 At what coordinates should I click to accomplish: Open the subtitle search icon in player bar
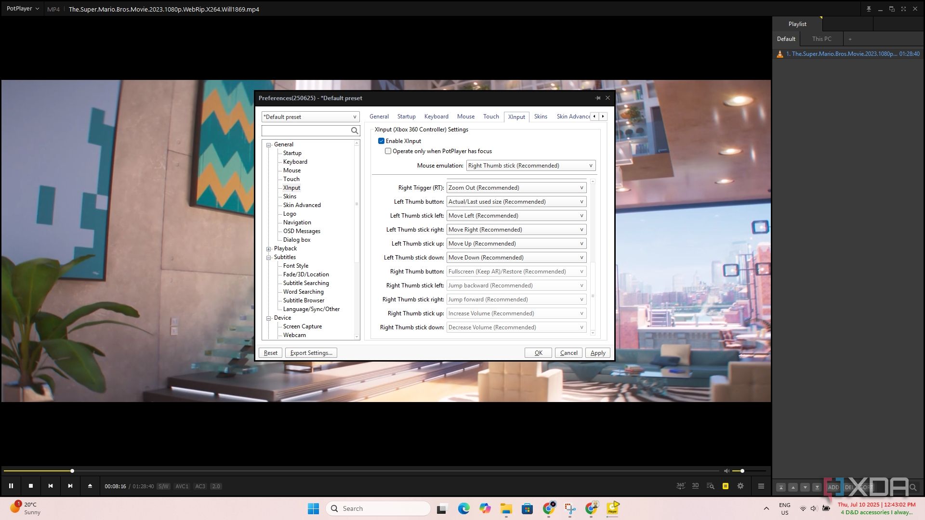710,486
